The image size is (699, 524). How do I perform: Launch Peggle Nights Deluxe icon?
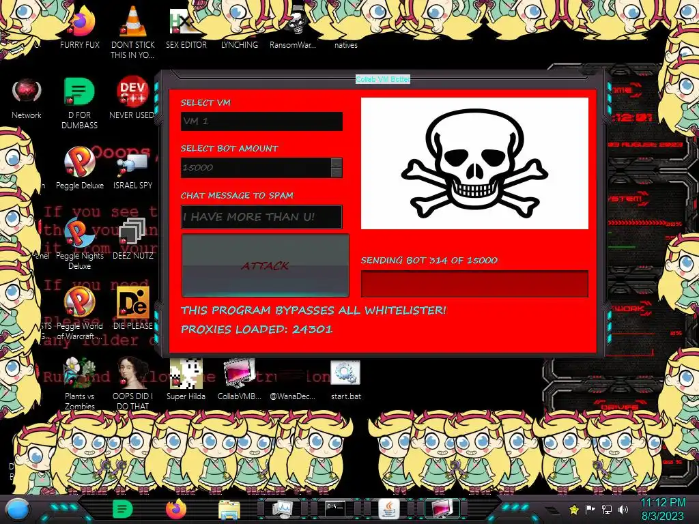click(x=79, y=243)
